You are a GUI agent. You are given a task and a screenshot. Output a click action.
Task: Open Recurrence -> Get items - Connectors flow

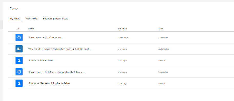tap(57, 72)
